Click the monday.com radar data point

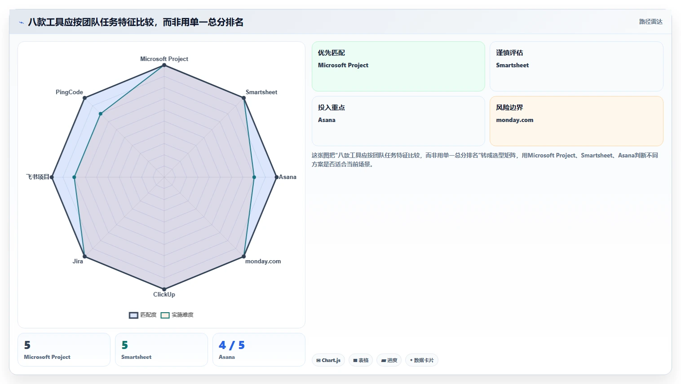point(243,257)
